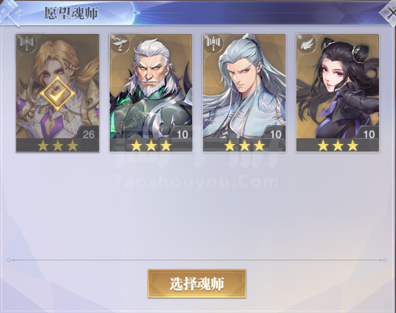Click the three stars under silver-haired hero

pyautogui.click(x=245, y=145)
